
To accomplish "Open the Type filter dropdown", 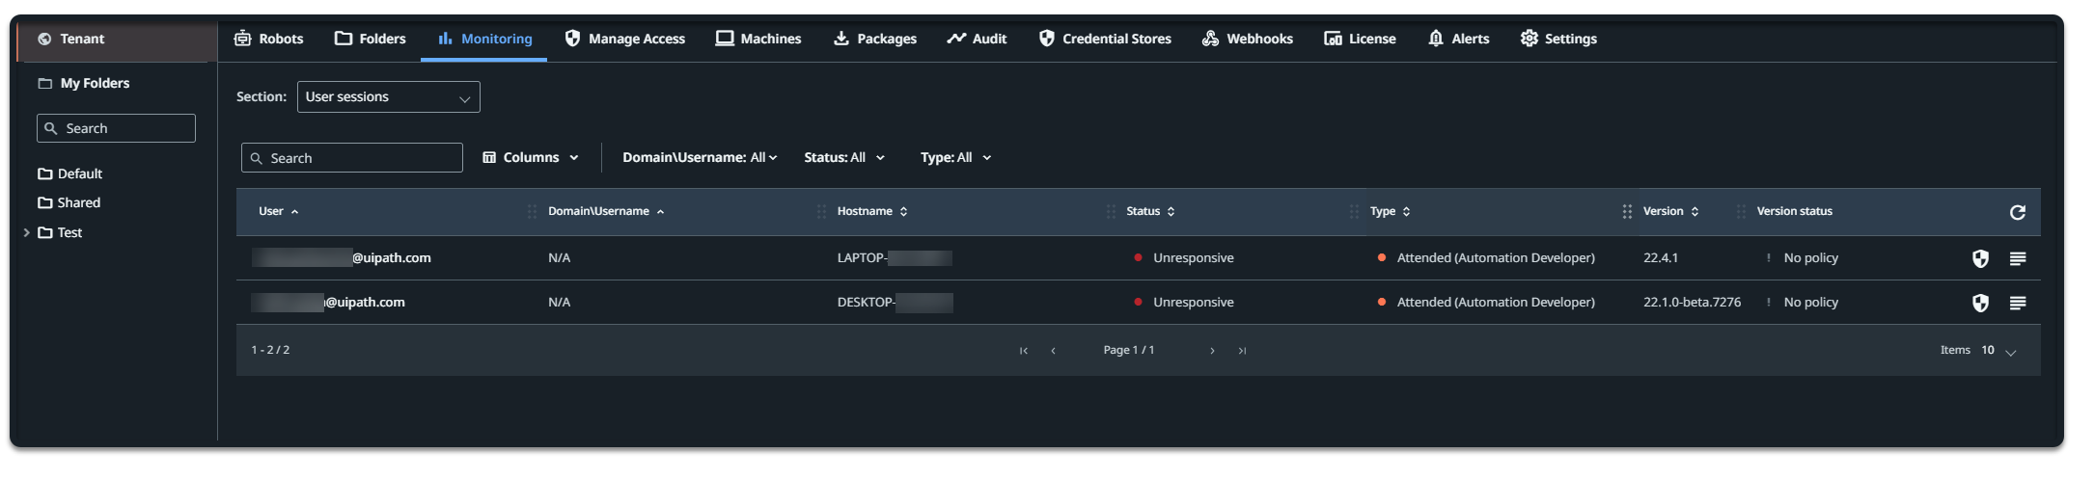I will [955, 157].
